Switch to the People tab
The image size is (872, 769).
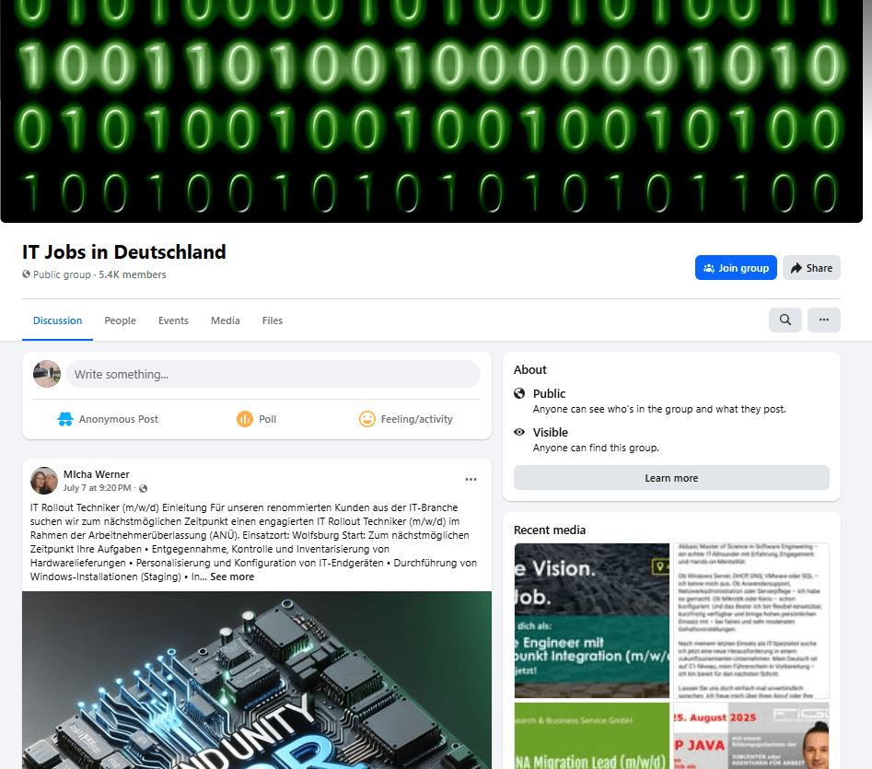[120, 320]
